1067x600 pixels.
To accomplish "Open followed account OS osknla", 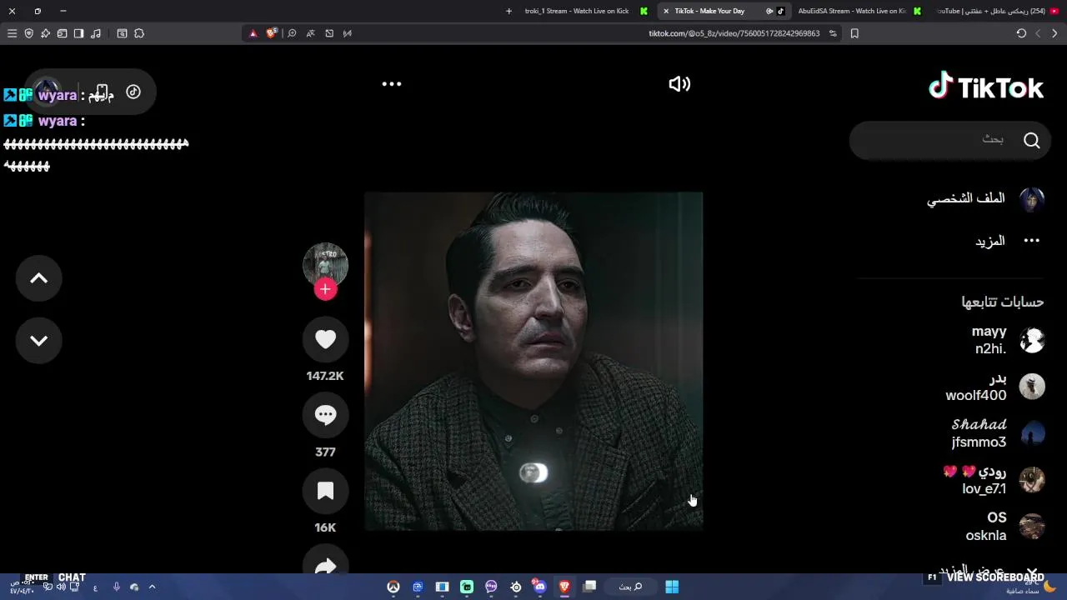I will pos(1004,527).
